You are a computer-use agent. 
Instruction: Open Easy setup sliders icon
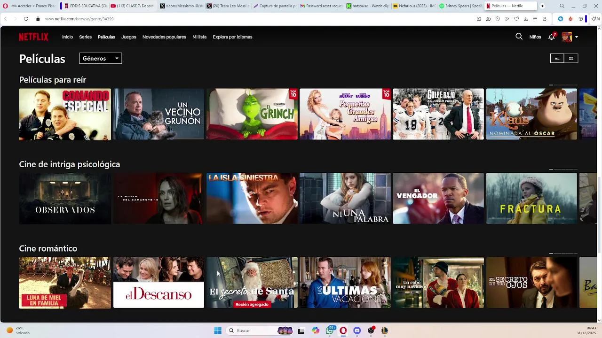(x=535, y=19)
